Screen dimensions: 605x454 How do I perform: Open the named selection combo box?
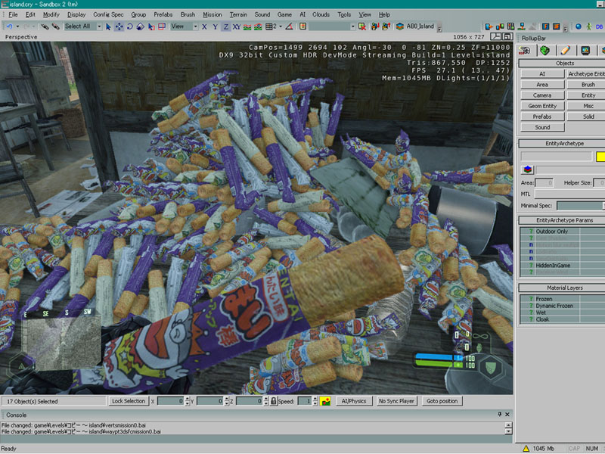tap(332, 26)
